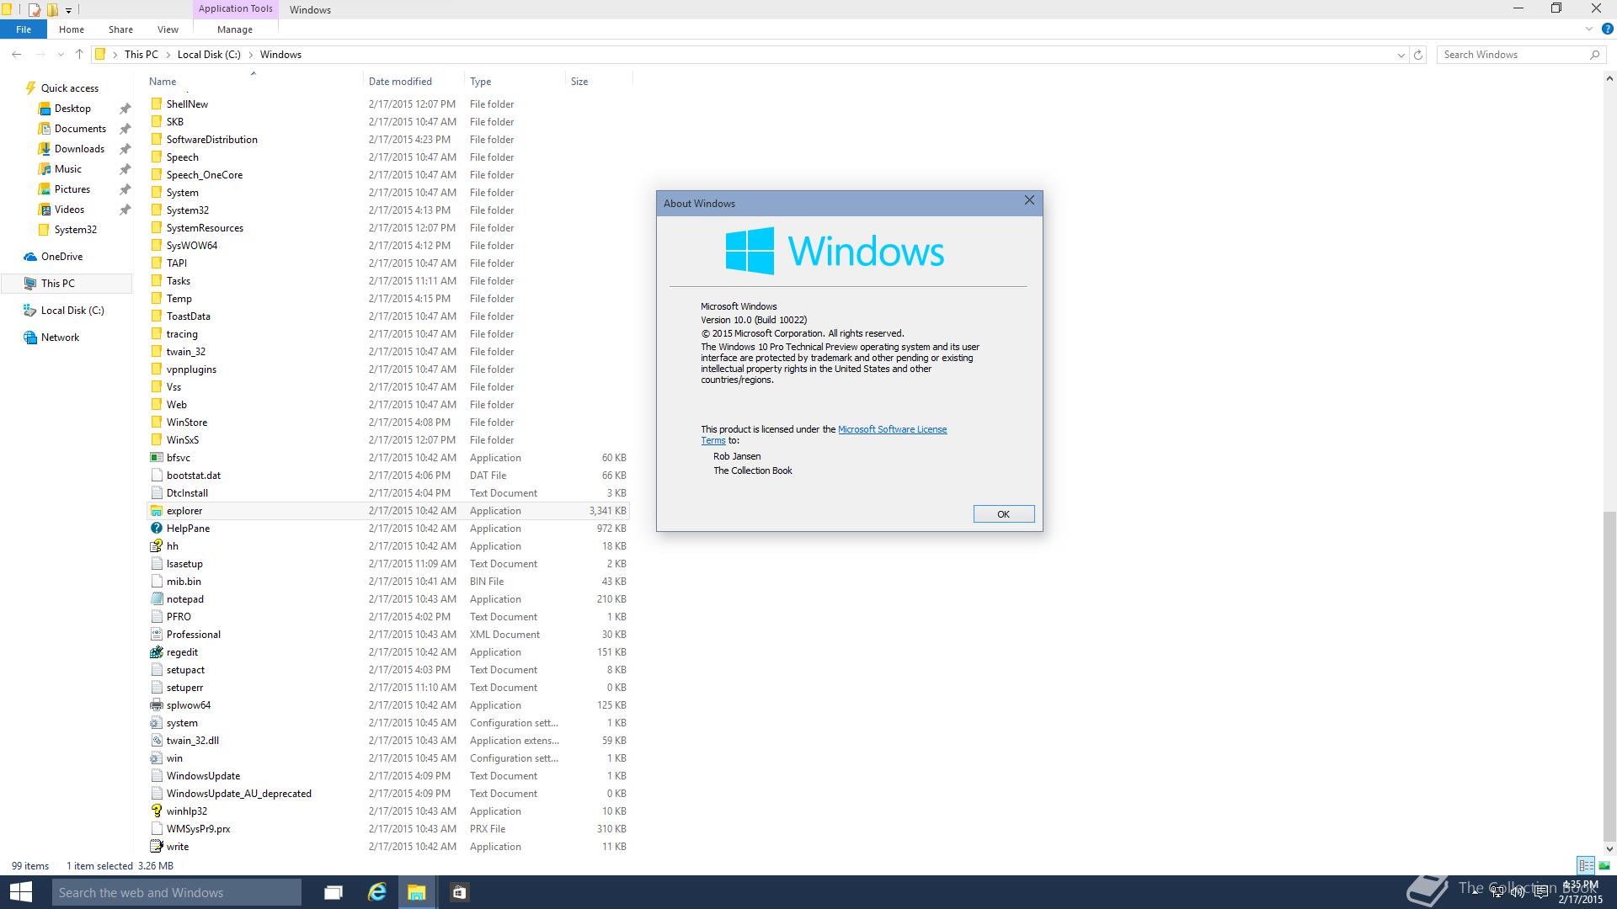The height and width of the screenshot is (909, 1617).
Task: Click the File Explorer taskbar icon
Action: pos(417,892)
